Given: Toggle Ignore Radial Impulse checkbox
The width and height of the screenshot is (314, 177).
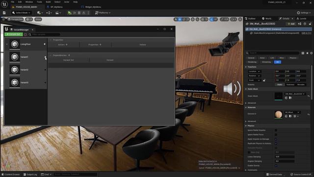Looking at the screenshot, I should pos(276,130).
